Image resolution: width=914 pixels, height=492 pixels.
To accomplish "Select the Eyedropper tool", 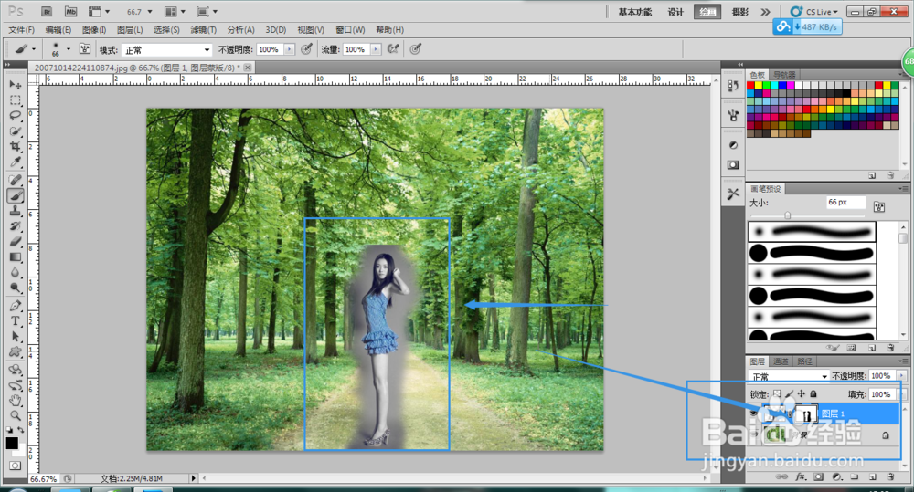I will point(16,162).
